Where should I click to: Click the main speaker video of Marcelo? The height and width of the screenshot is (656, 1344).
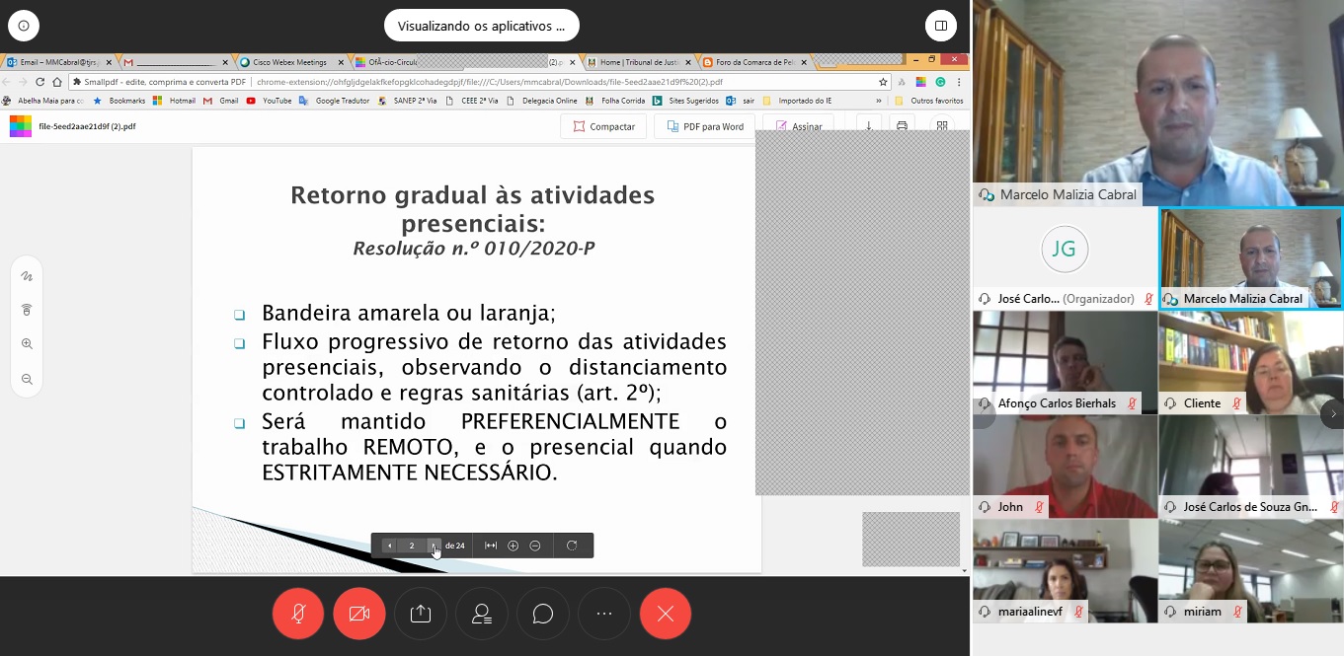coord(1158,103)
